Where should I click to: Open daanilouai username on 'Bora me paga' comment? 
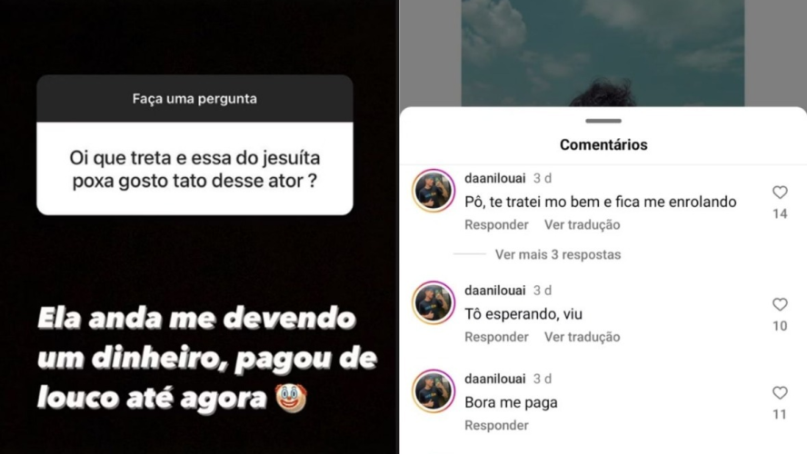(x=494, y=379)
